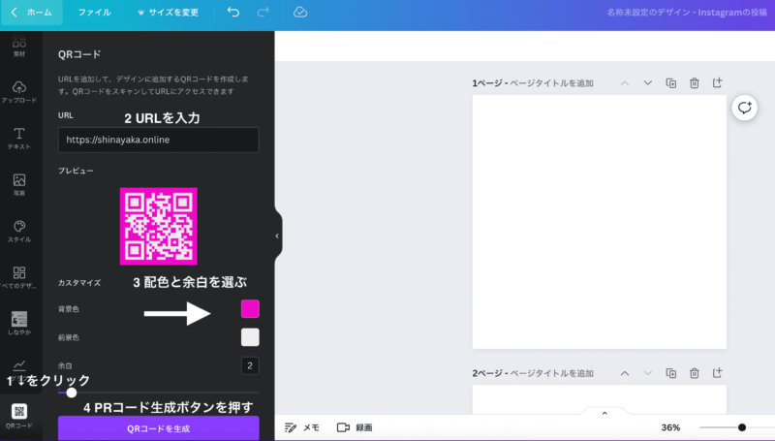Duplicate page 1

(670, 83)
